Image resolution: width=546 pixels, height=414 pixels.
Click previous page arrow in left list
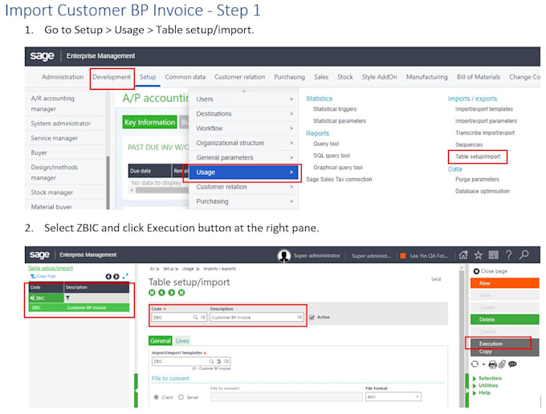[108, 277]
